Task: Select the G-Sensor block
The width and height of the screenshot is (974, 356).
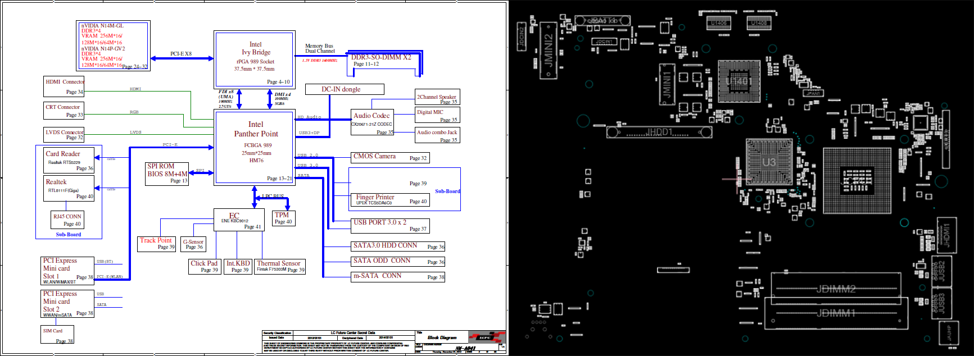Action: pos(193,244)
